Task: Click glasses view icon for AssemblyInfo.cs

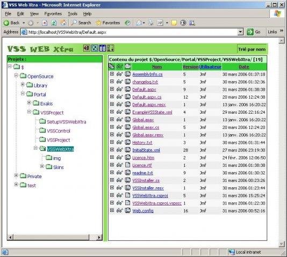Action: coord(119,74)
